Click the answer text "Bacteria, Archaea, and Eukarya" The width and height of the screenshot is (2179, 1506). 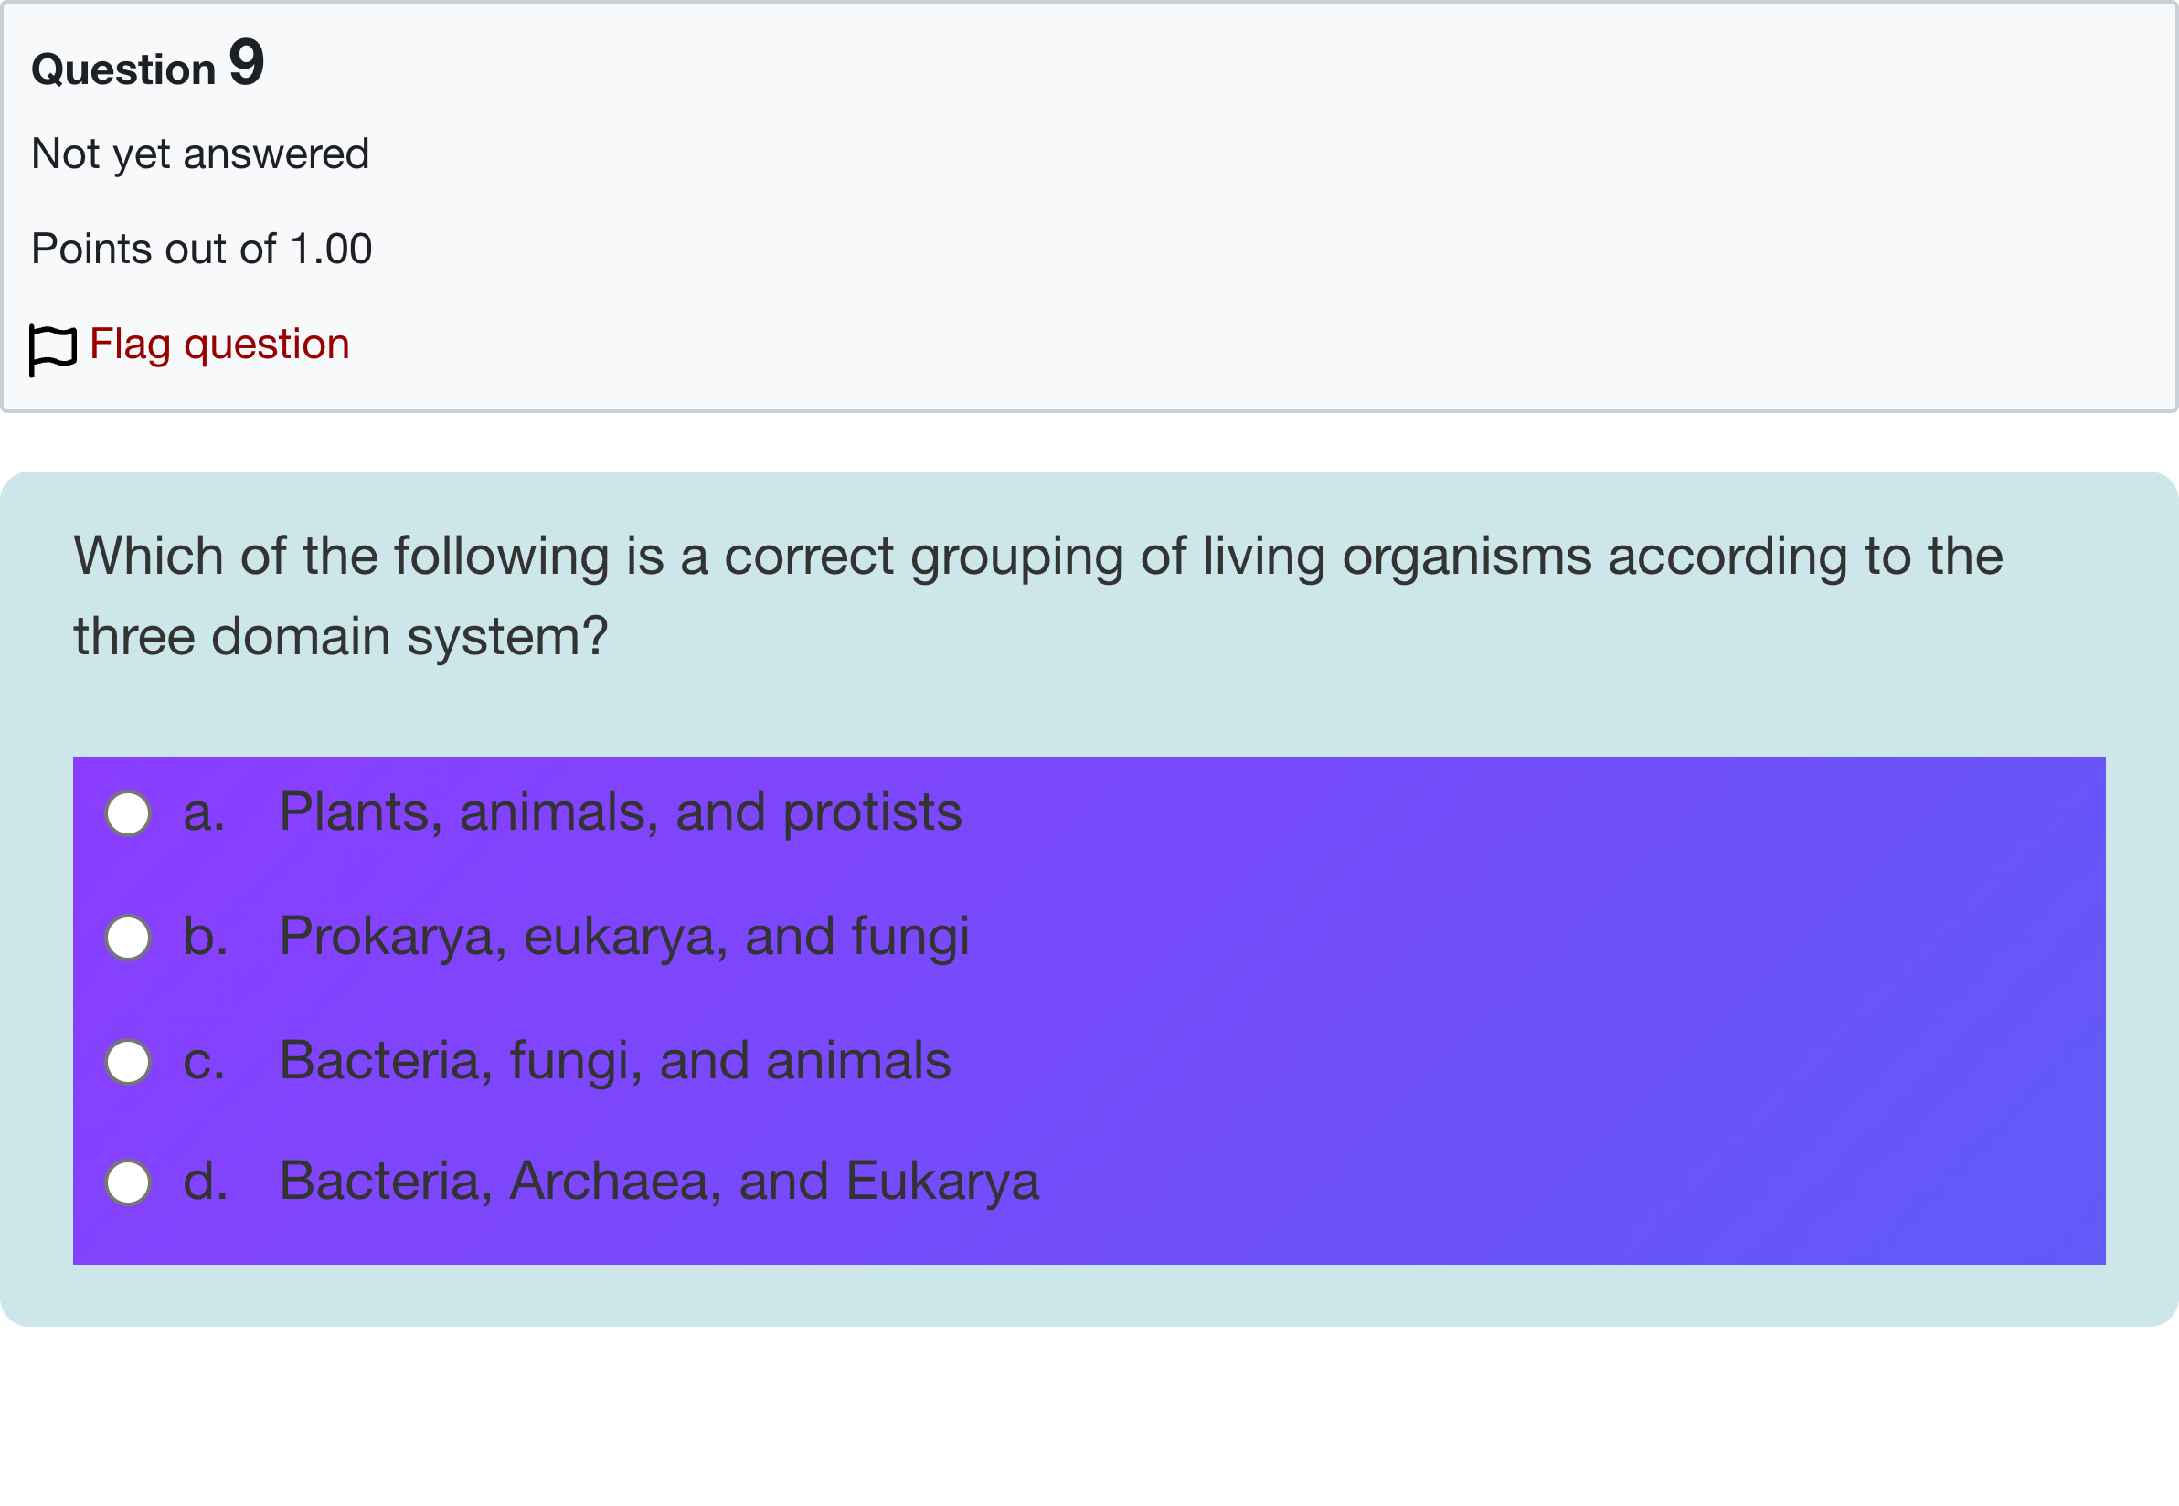[x=659, y=1181]
